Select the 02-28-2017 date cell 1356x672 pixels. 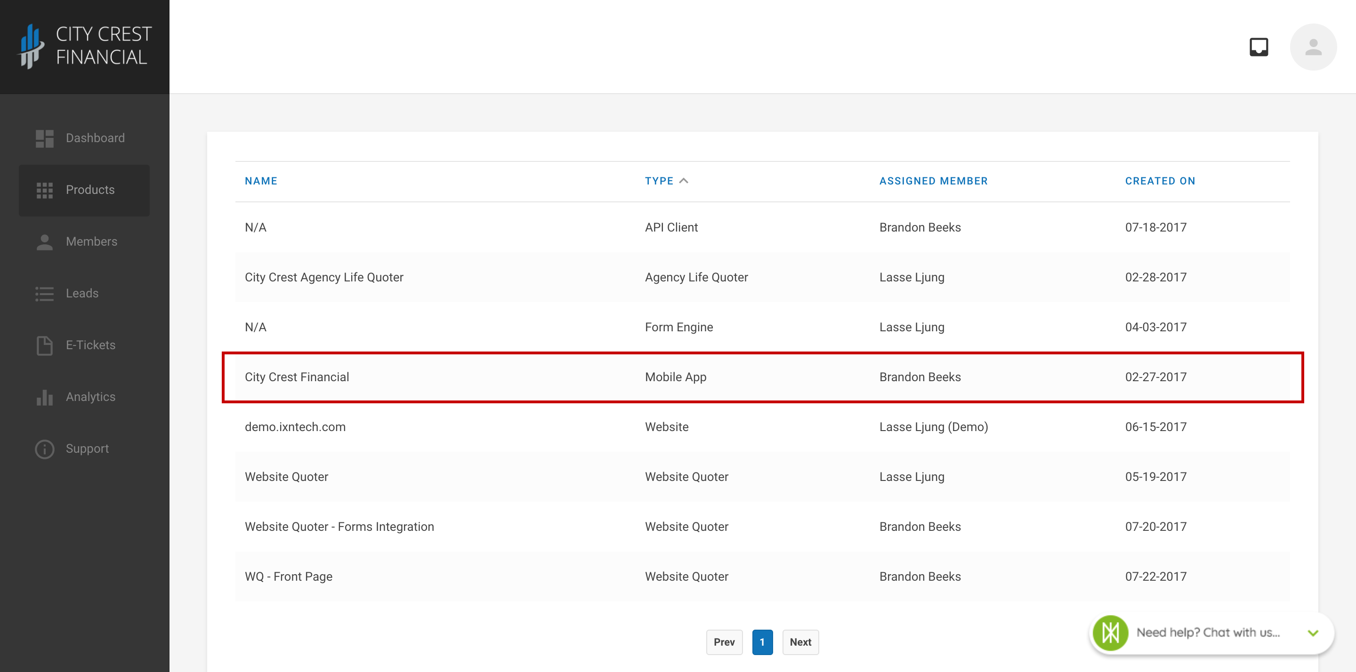(1155, 277)
